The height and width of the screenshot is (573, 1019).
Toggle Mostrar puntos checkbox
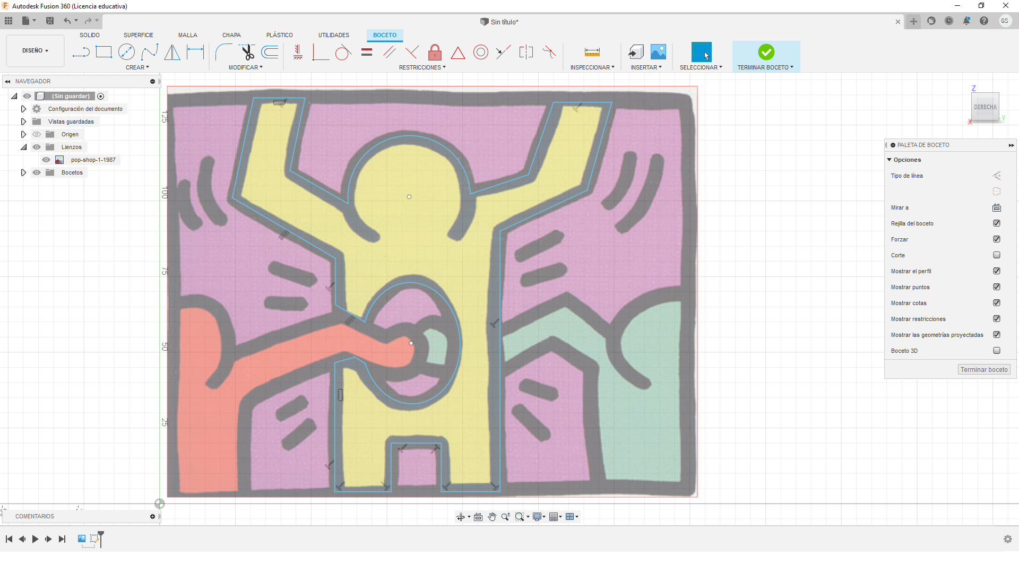click(x=997, y=287)
